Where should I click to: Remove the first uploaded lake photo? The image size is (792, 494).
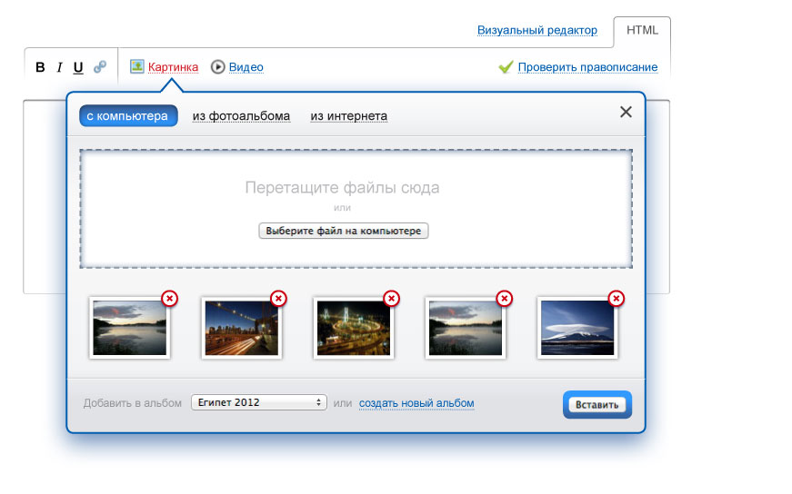[169, 298]
